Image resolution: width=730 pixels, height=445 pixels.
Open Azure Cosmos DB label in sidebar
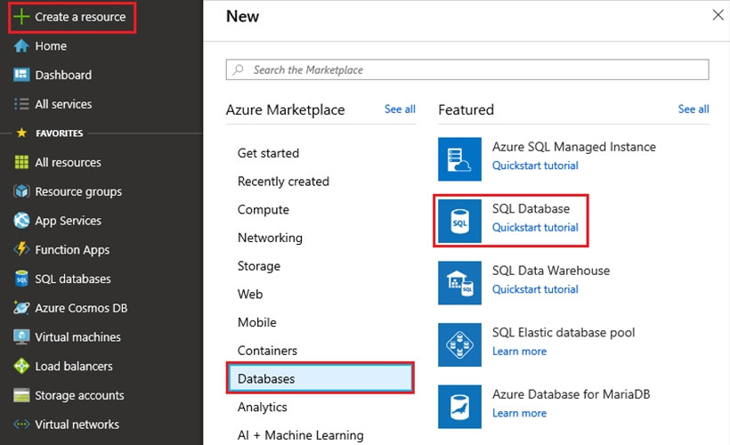pyautogui.click(x=81, y=308)
